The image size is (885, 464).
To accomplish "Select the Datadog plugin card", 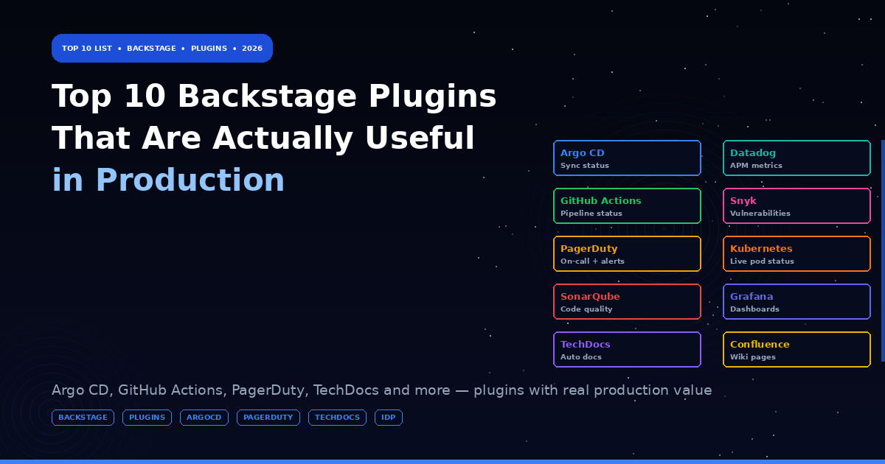I will tap(796, 158).
